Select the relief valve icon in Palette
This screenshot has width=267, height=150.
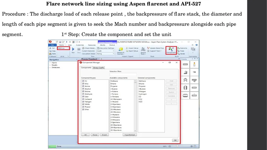185,72
